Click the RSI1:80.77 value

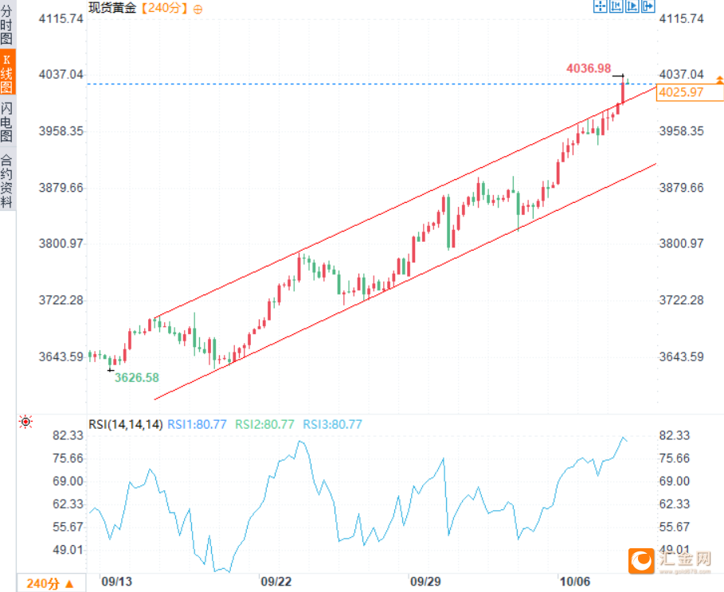[x=197, y=424]
